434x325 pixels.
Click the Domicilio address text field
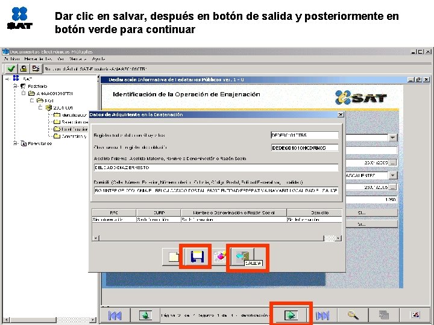coord(216,190)
